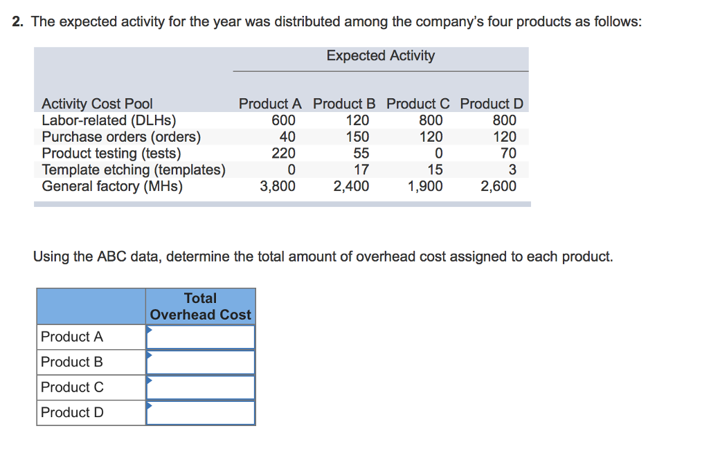Click the 15 template etching value

coord(436,169)
